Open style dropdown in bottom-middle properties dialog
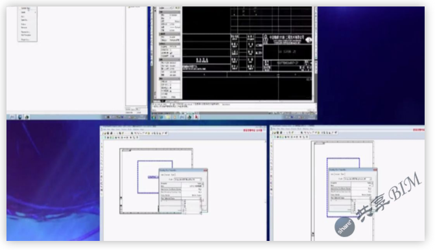 [188, 179]
